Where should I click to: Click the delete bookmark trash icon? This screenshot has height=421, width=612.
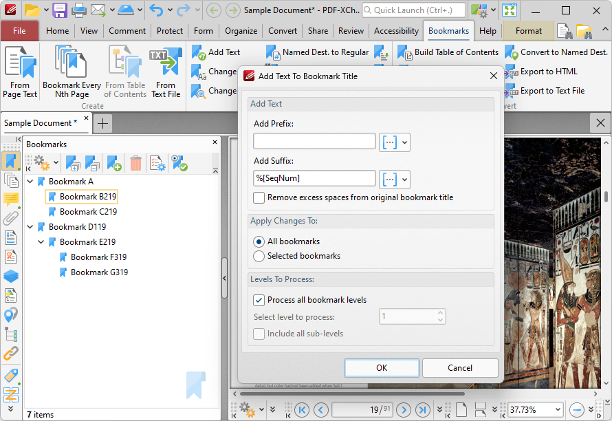tap(135, 163)
